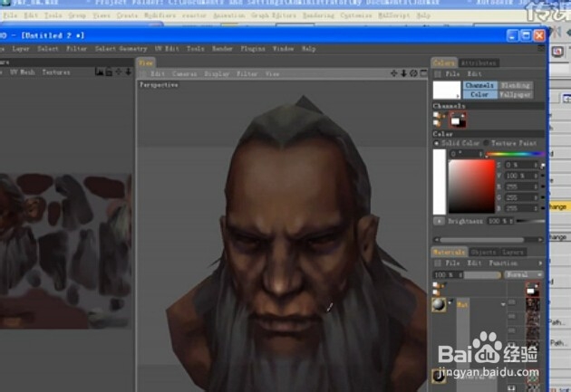
Task: Toggle the Channels button in Colors panel
Action: [479, 85]
